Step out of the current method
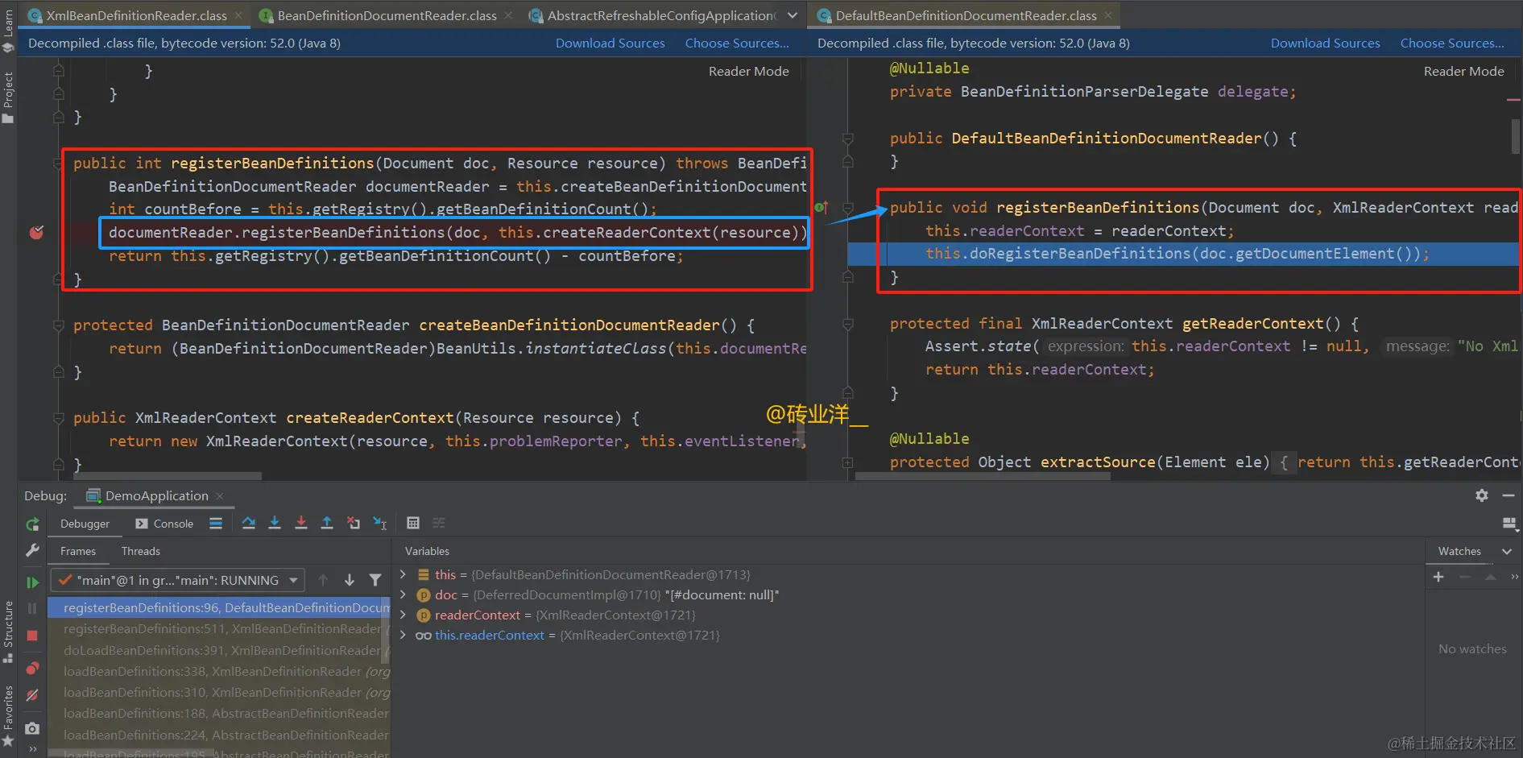This screenshot has width=1523, height=758. (x=327, y=523)
